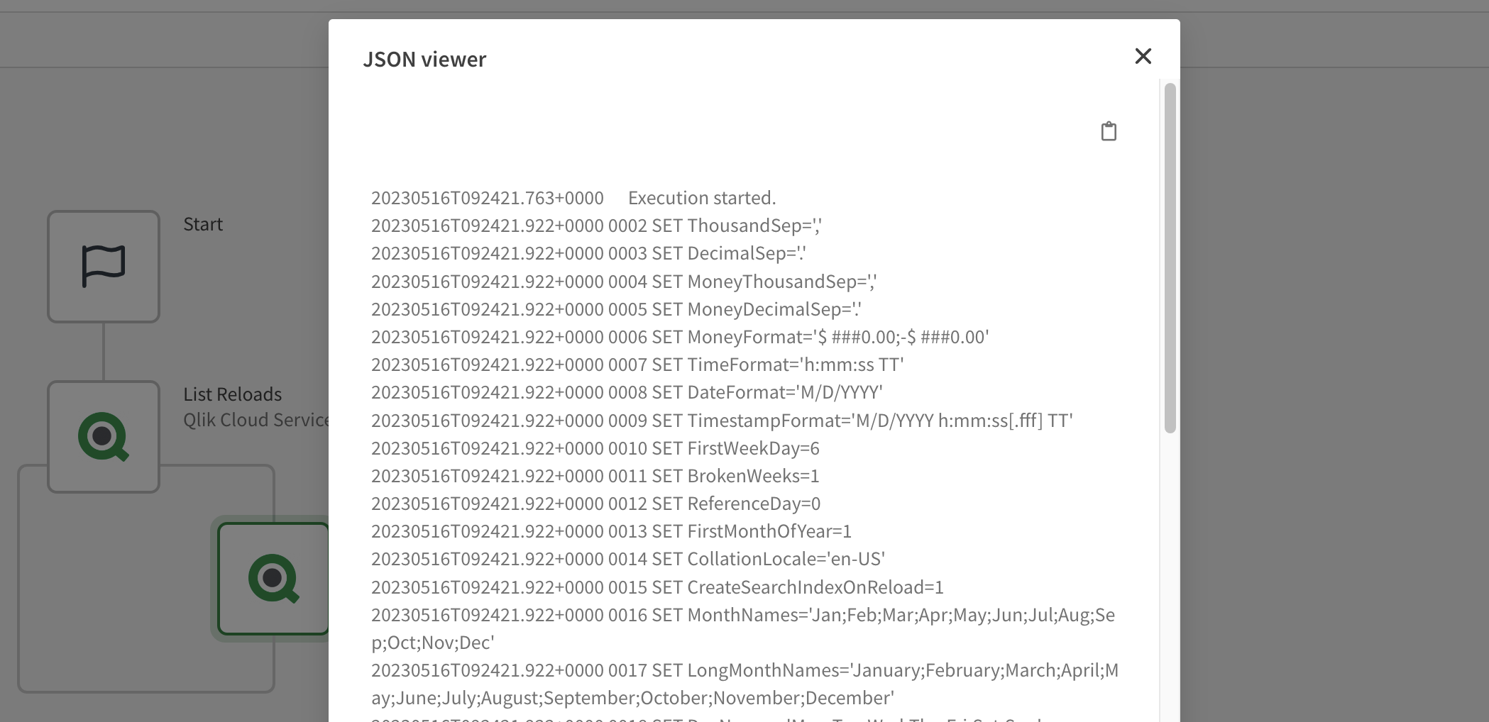Select the Start flag block
Image resolution: width=1489 pixels, height=722 pixels.
click(x=104, y=267)
